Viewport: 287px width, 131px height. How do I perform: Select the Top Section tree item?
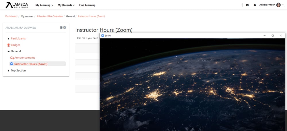click(x=18, y=70)
